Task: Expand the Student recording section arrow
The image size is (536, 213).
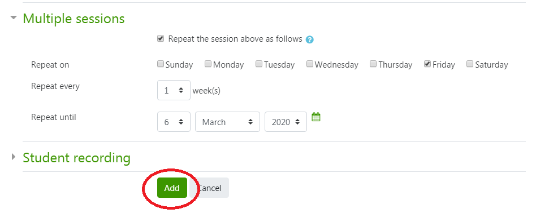Action: (14, 157)
